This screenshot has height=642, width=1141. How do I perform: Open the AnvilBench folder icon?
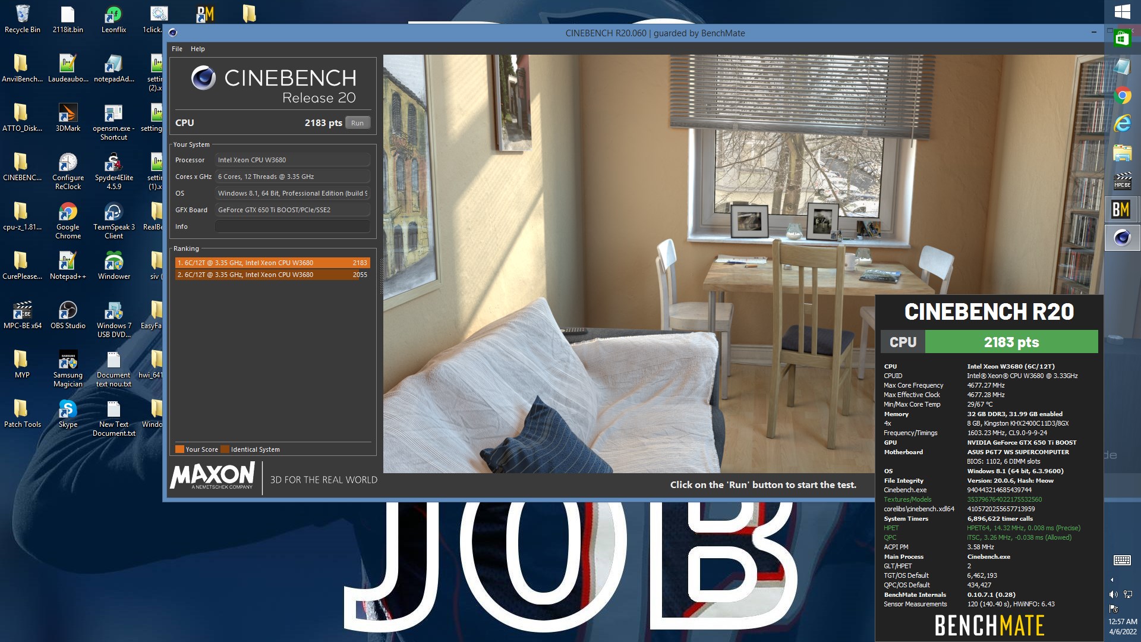pyautogui.click(x=22, y=68)
